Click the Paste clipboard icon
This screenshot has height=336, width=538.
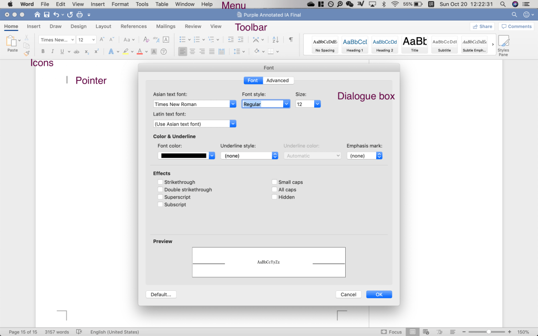click(12, 43)
